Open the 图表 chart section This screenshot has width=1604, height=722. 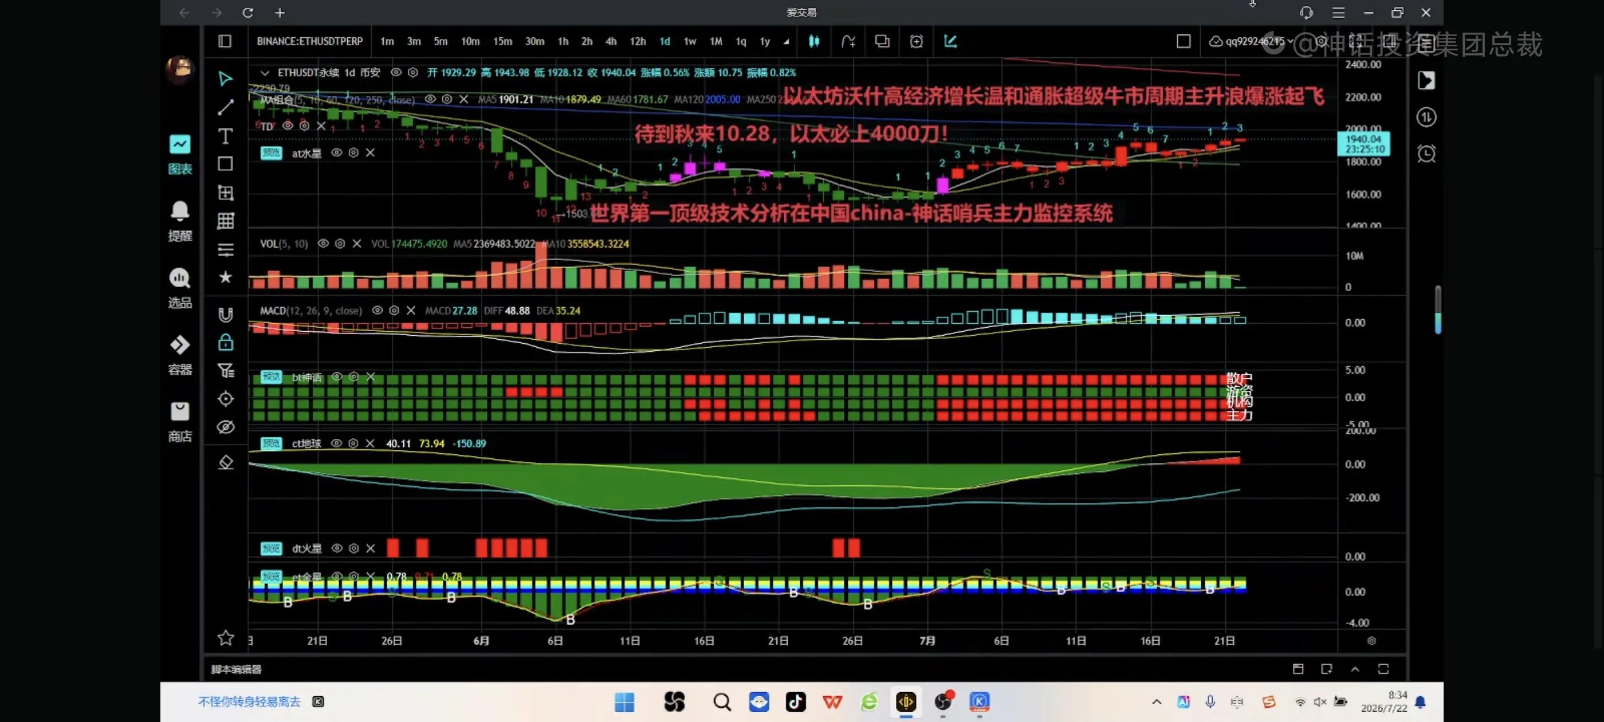coord(180,155)
